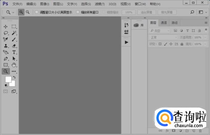Click the foreground color swatch
The height and width of the screenshot is (135, 210).
(x=8, y=79)
